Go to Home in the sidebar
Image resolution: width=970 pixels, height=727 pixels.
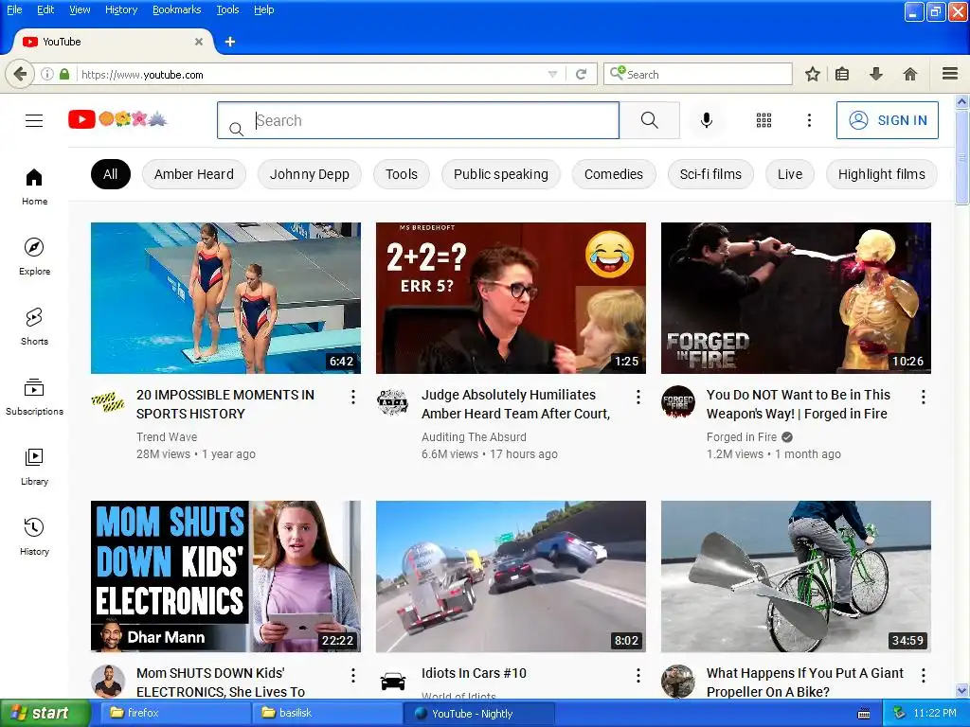[34, 186]
